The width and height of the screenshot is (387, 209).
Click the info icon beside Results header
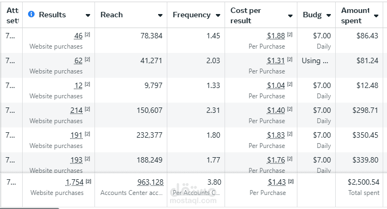[x=31, y=15]
